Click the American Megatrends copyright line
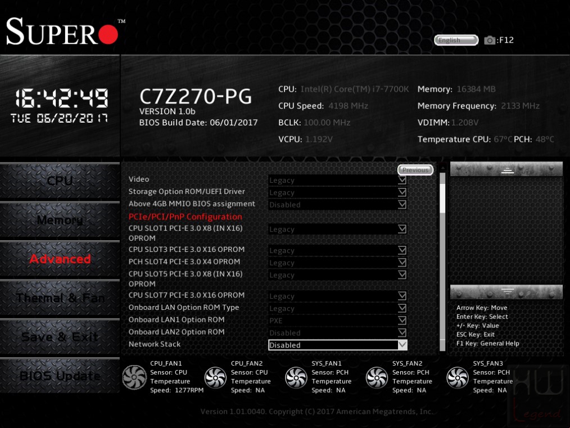The image size is (570, 428). pyautogui.click(x=316, y=412)
